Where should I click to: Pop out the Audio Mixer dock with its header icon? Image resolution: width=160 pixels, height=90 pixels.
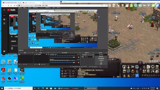(80, 53)
